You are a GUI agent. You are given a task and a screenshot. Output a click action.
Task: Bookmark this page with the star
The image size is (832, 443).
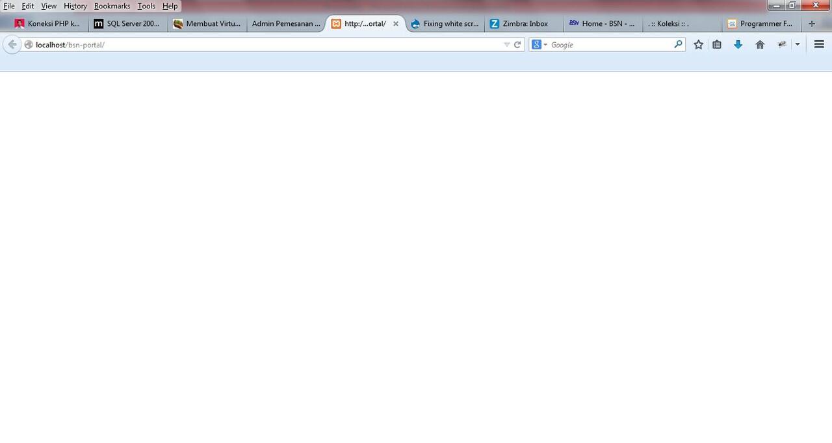(x=699, y=44)
